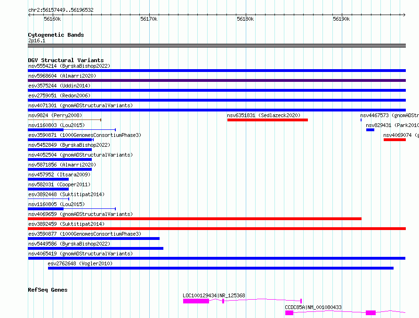
Task: Click the right arrow at the ruler end
Action: click(x=404, y=15)
